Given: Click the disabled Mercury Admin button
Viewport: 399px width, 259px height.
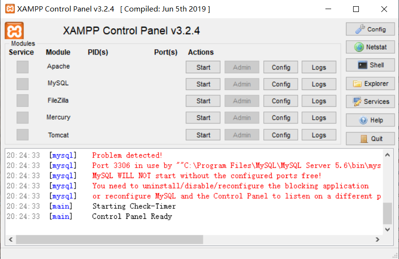Looking at the screenshot, I should (x=242, y=117).
